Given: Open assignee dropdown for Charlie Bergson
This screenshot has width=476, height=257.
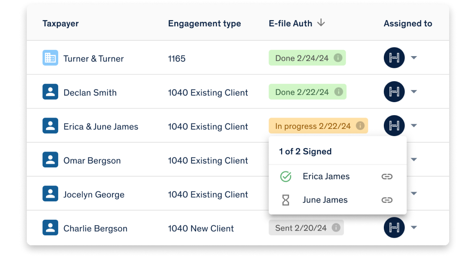Looking at the screenshot, I should pyautogui.click(x=414, y=228).
